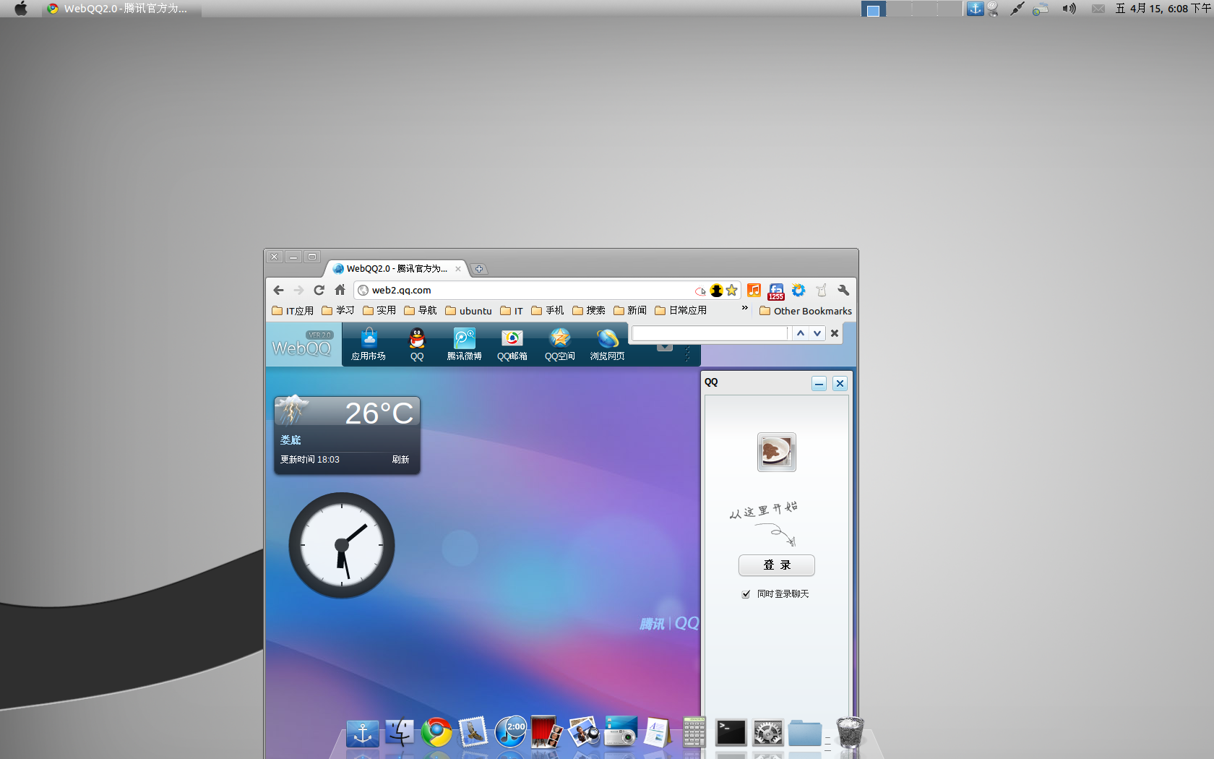Click the WebQQ logo
Screen dimensions: 1214x759
click(x=302, y=344)
